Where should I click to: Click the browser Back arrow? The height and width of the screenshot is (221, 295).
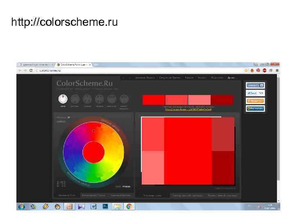[20, 70]
